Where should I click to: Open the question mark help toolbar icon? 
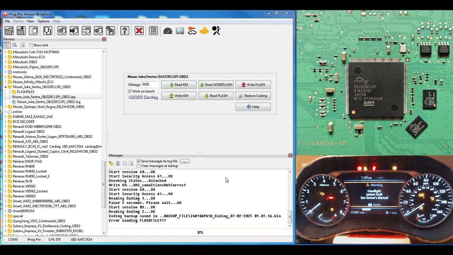point(125,31)
